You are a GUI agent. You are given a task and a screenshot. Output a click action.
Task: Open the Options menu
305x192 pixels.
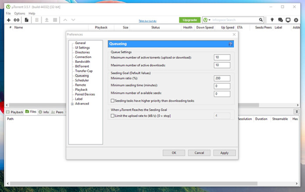pyautogui.click(x=20, y=14)
